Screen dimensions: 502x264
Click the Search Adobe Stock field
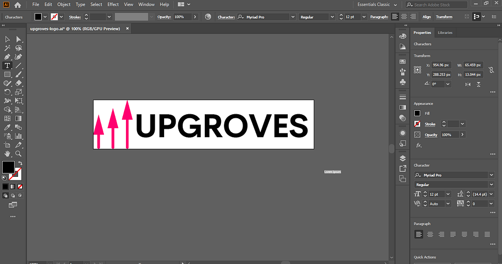click(436, 5)
